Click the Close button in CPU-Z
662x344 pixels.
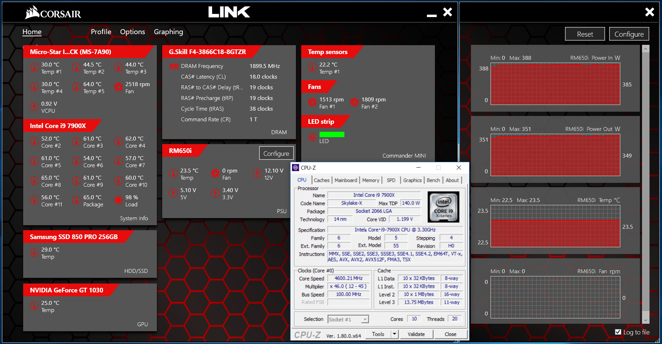tap(451, 334)
